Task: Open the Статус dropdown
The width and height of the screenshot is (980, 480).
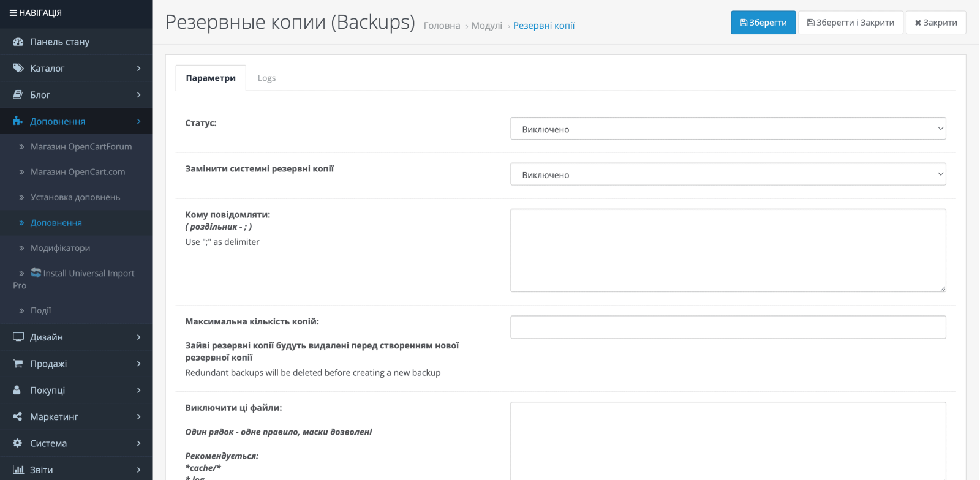Action: pyautogui.click(x=728, y=129)
